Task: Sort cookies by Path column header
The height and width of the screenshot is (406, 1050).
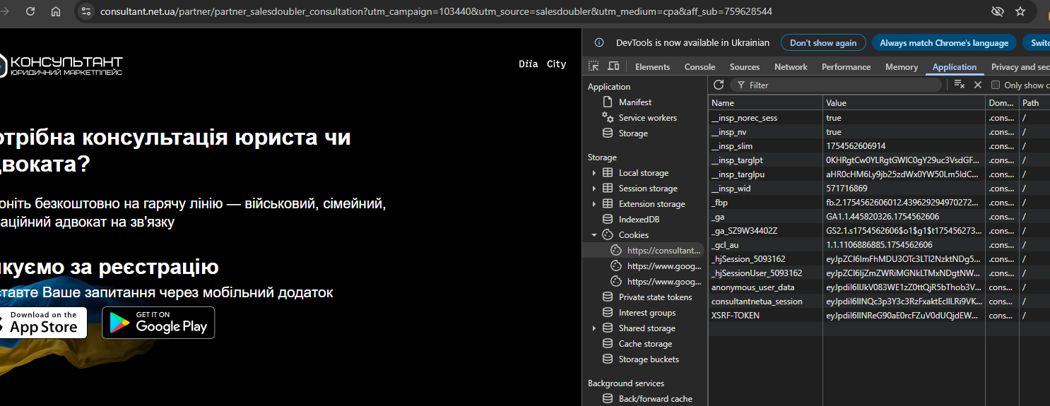Action: [x=1034, y=103]
